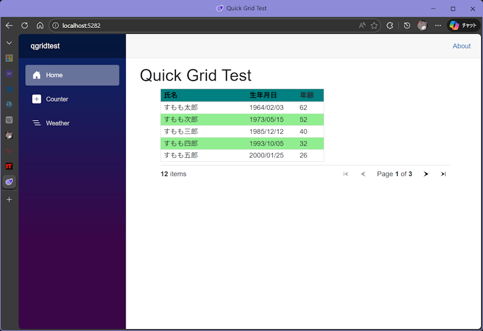
Task: Jump to the last grid page
Action: (x=443, y=174)
